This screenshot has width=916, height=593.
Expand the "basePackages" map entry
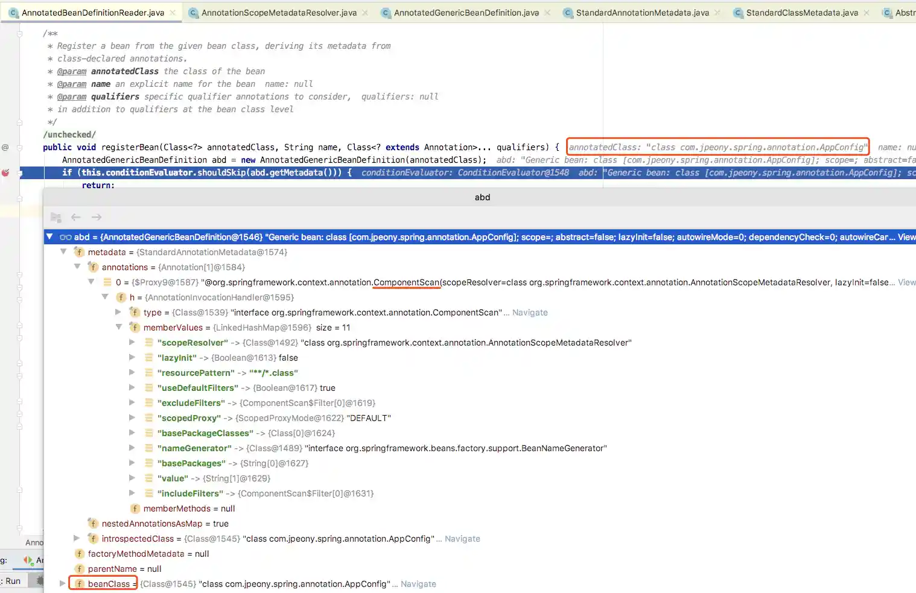(x=132, y=463)
